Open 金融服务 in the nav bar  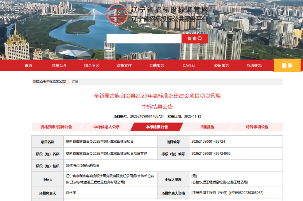(x=157, y=65)
